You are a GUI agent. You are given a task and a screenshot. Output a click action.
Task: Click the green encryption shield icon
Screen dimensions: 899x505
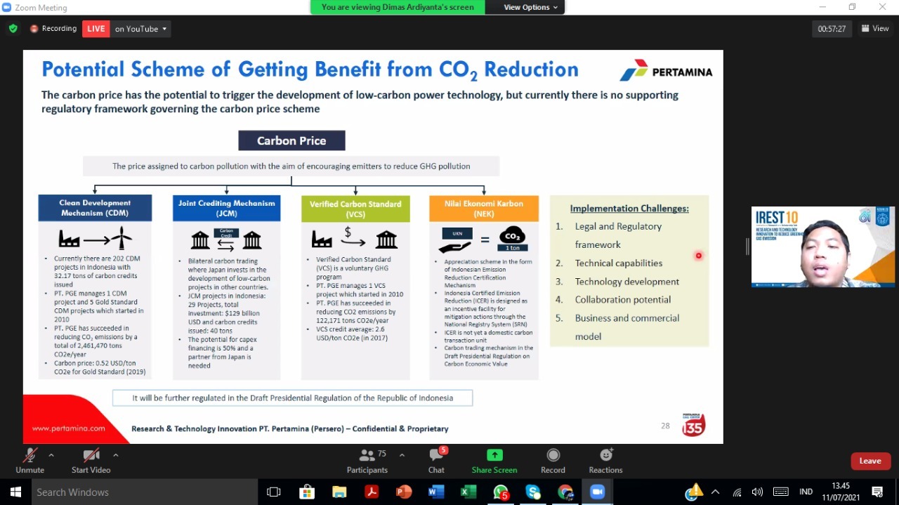coord(13,29)
